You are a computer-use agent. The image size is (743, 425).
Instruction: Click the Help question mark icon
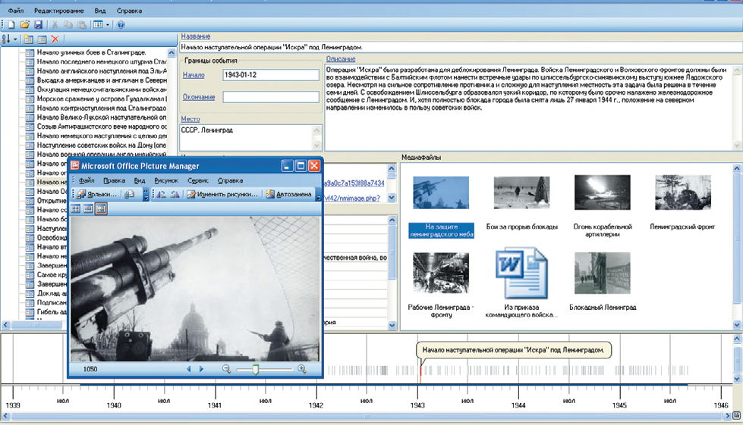[121, 25]
